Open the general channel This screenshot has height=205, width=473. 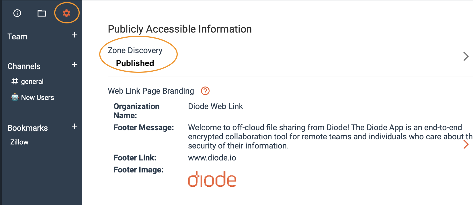coord(32,82)
